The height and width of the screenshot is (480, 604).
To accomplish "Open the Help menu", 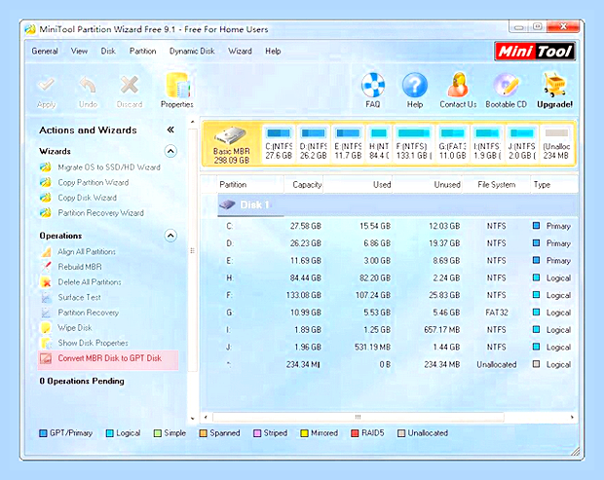I will pyautogui.click(x=273, y=52).
